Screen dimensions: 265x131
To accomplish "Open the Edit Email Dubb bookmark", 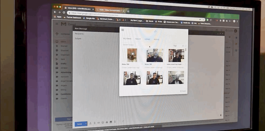I will click(106, 19).
